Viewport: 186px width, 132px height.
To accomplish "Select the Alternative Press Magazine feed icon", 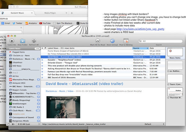I will pos(11,80).
